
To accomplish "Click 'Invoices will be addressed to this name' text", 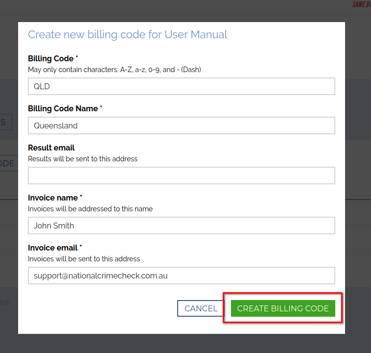I will pos(90,209).
